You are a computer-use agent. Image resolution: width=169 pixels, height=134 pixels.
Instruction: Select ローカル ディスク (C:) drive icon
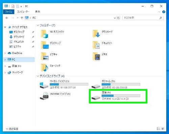pyautogui.click(x=44, y=85)
